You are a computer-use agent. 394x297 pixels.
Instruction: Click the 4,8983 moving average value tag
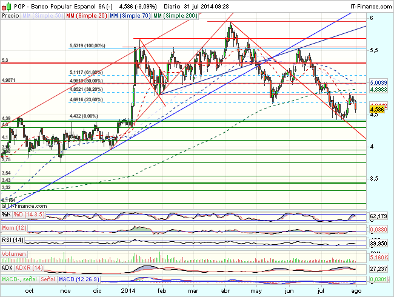pyautogui.click(x=378, y=90)
